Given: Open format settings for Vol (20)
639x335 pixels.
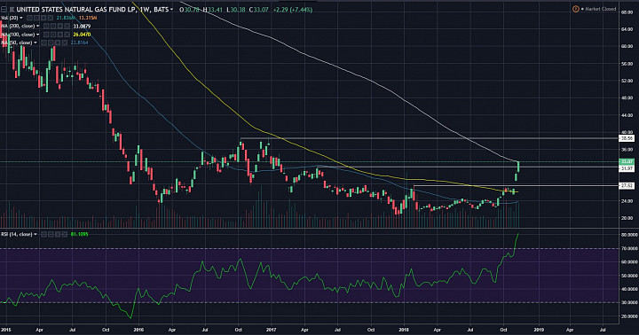Looking at the screenshot, I should coord(36,18).
